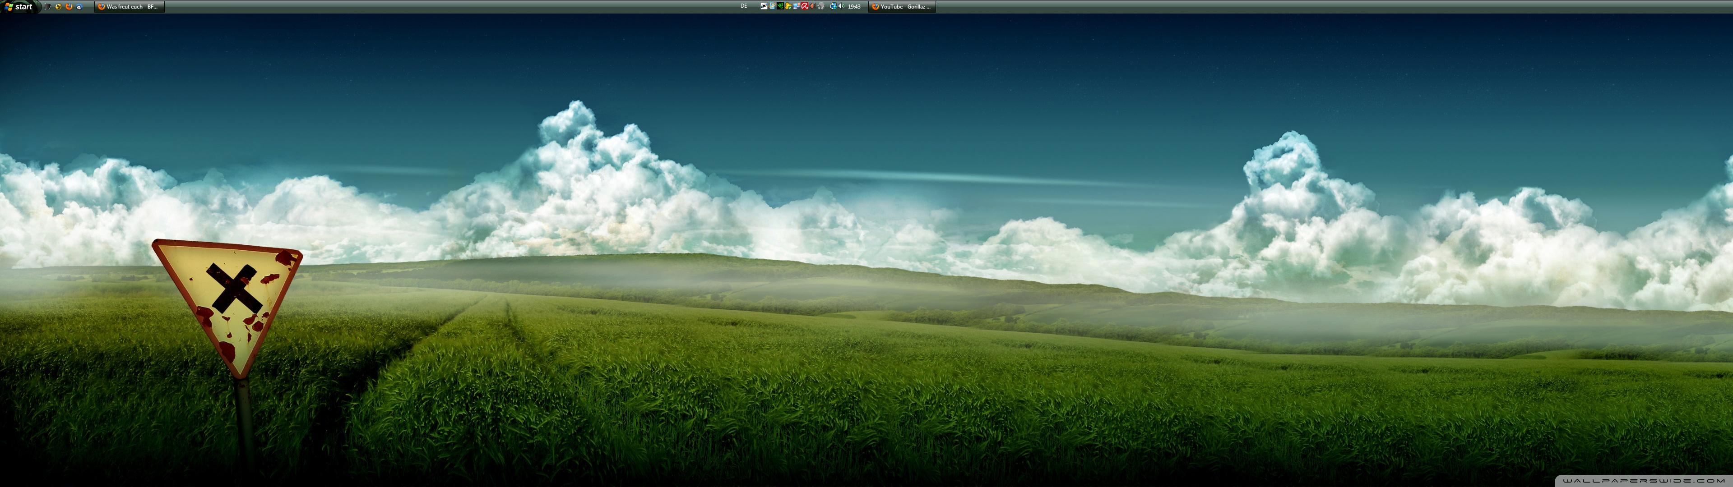Click the black-white striped tray icon
Screen dimensions: 1733x487
[x=764, y=6]
